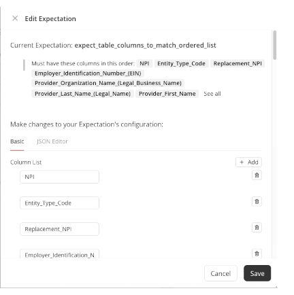Edit the Replacement_NPI text field
Image resolution: width=294 pixels, height=295 pixels.
(59, 229)
